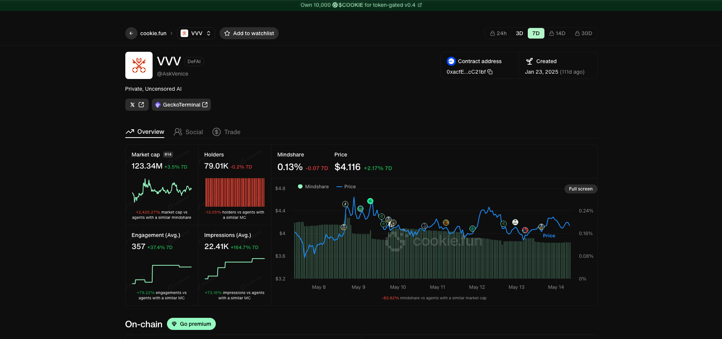Toggle Price series in chart legend

click(x=346, y=187)
